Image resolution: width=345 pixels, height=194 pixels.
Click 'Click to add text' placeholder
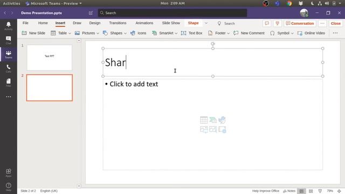click(x=134, y=84)
